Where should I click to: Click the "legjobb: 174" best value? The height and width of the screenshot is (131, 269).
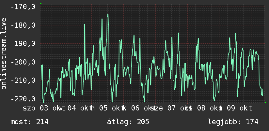233,122
